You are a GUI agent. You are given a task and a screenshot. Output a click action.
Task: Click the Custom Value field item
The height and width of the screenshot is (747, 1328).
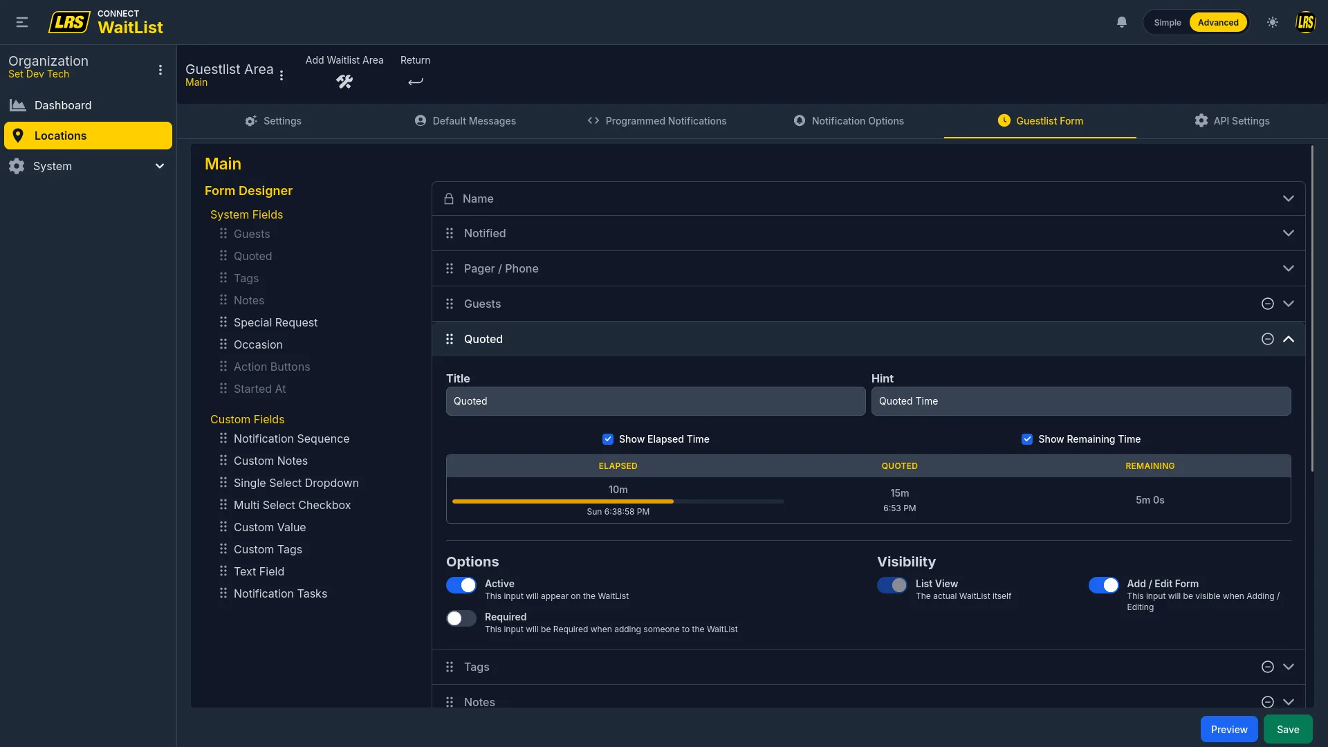point(270,527)
